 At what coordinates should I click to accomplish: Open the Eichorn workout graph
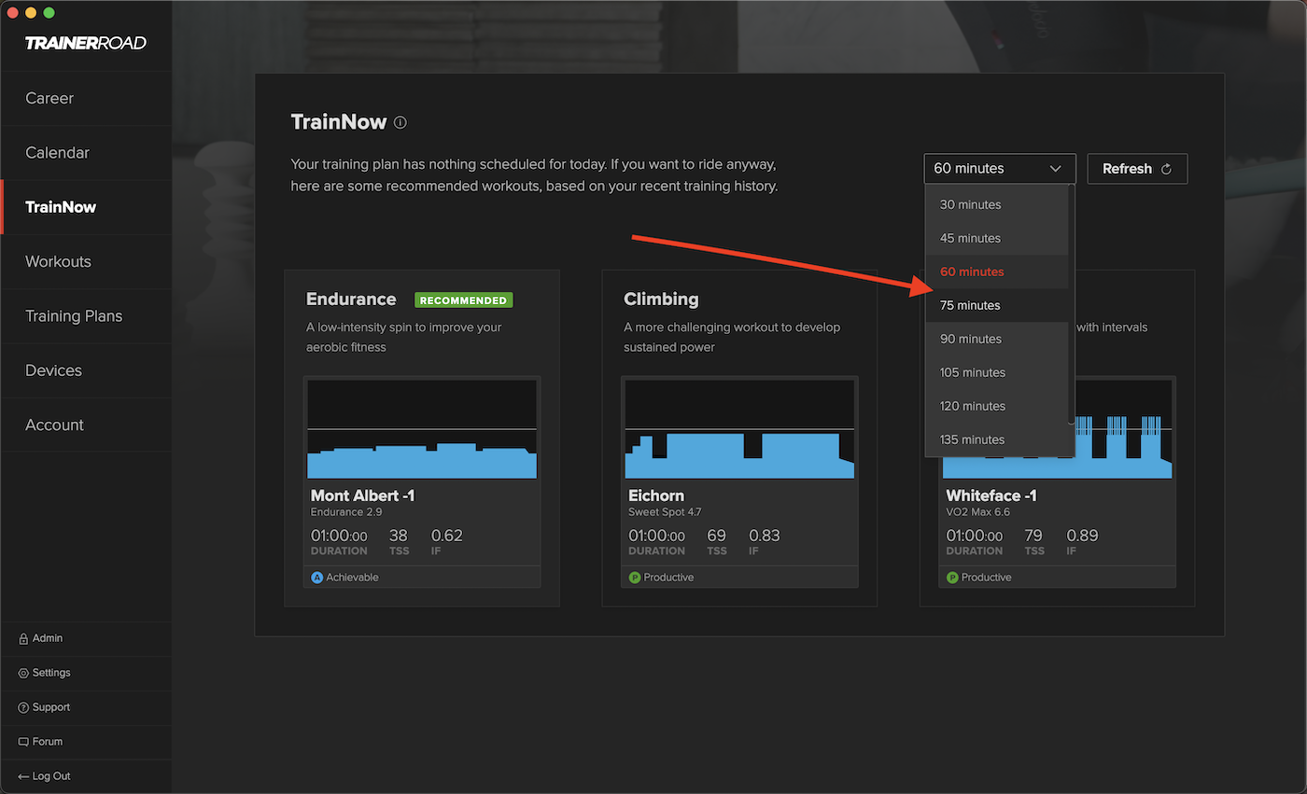739,429
